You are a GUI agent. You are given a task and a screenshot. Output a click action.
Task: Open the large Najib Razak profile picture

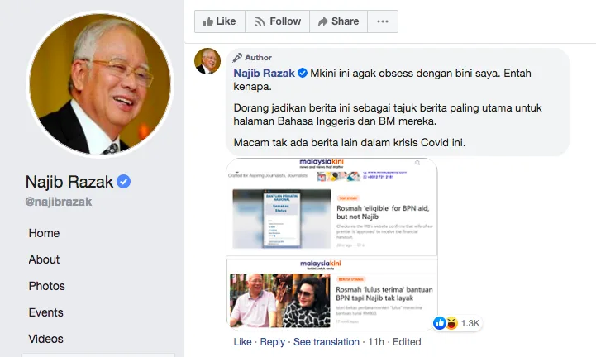pos(100,84)
